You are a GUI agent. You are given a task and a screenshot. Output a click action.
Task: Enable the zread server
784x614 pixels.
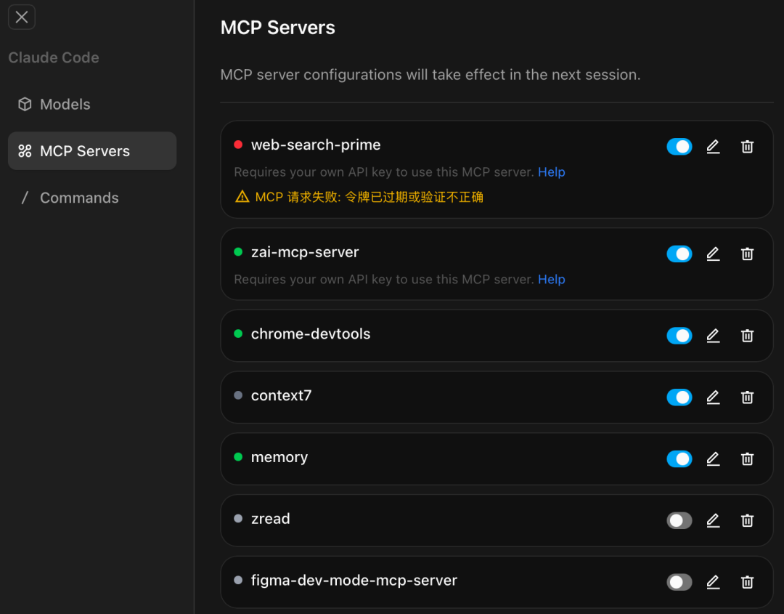pyautogui.click(x=679, y=520)
